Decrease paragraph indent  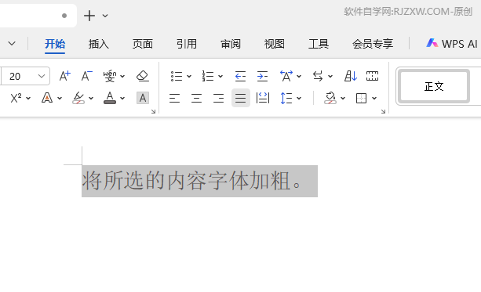pyautogui.click(x=240, y=76)
